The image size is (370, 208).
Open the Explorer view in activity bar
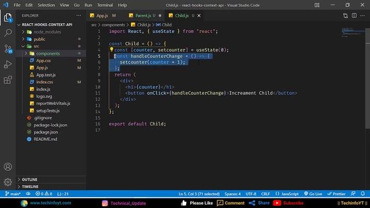[x=8, y=17]
